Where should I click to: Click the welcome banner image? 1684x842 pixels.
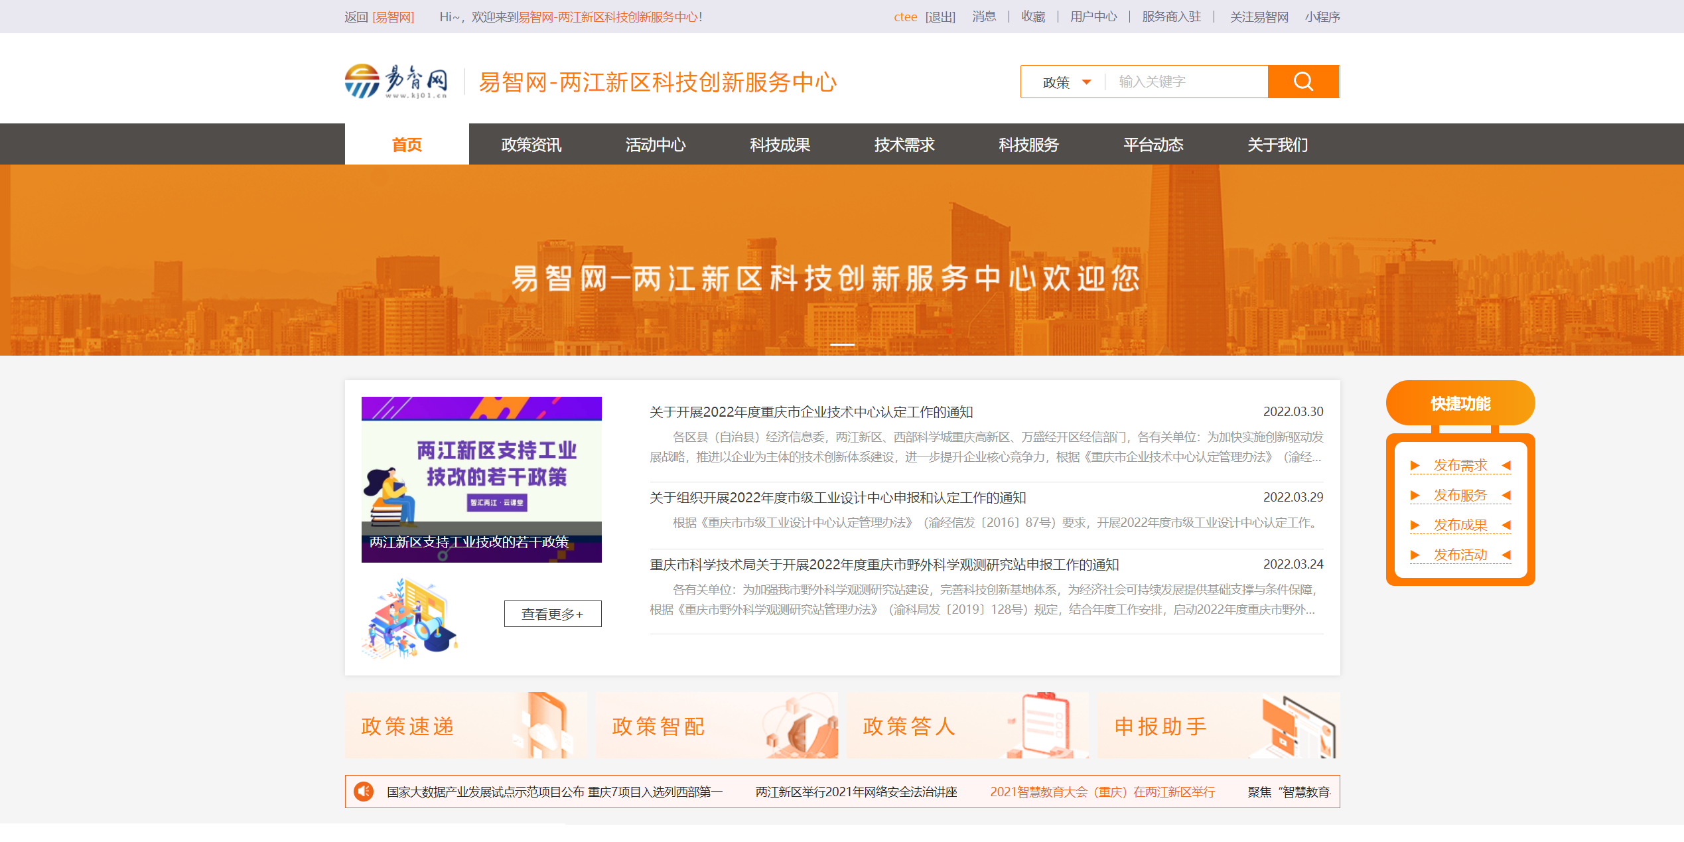842,260
